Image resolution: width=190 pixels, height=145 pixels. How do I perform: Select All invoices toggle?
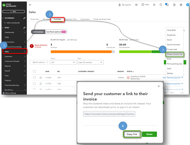coord(38,32)
